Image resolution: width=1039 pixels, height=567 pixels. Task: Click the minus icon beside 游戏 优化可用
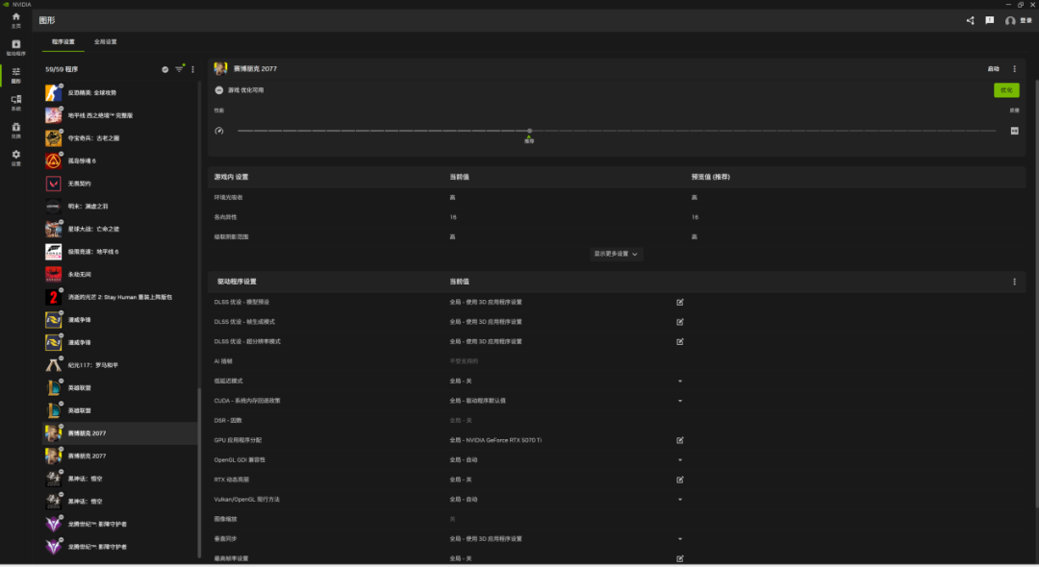219,90
